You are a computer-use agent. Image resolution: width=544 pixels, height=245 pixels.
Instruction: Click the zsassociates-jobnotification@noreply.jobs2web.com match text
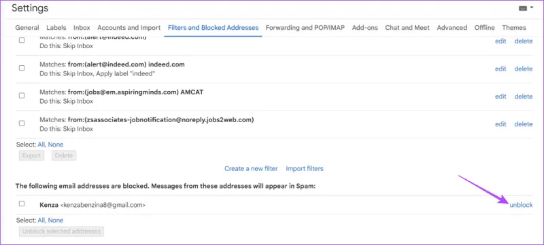click(x=161, y=120)
